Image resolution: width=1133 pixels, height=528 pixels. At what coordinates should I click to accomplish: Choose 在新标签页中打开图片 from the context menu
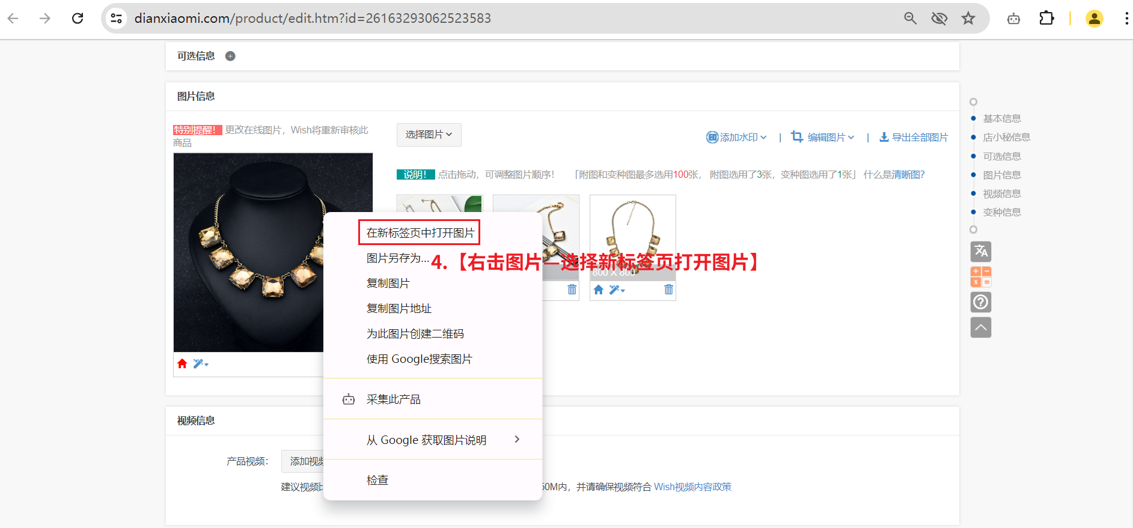(x=420, y=233)
